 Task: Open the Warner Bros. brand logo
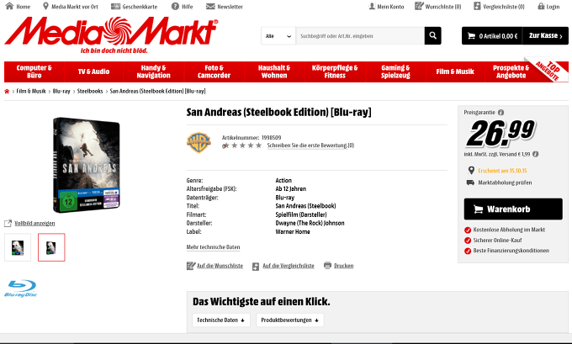point(199,142)
